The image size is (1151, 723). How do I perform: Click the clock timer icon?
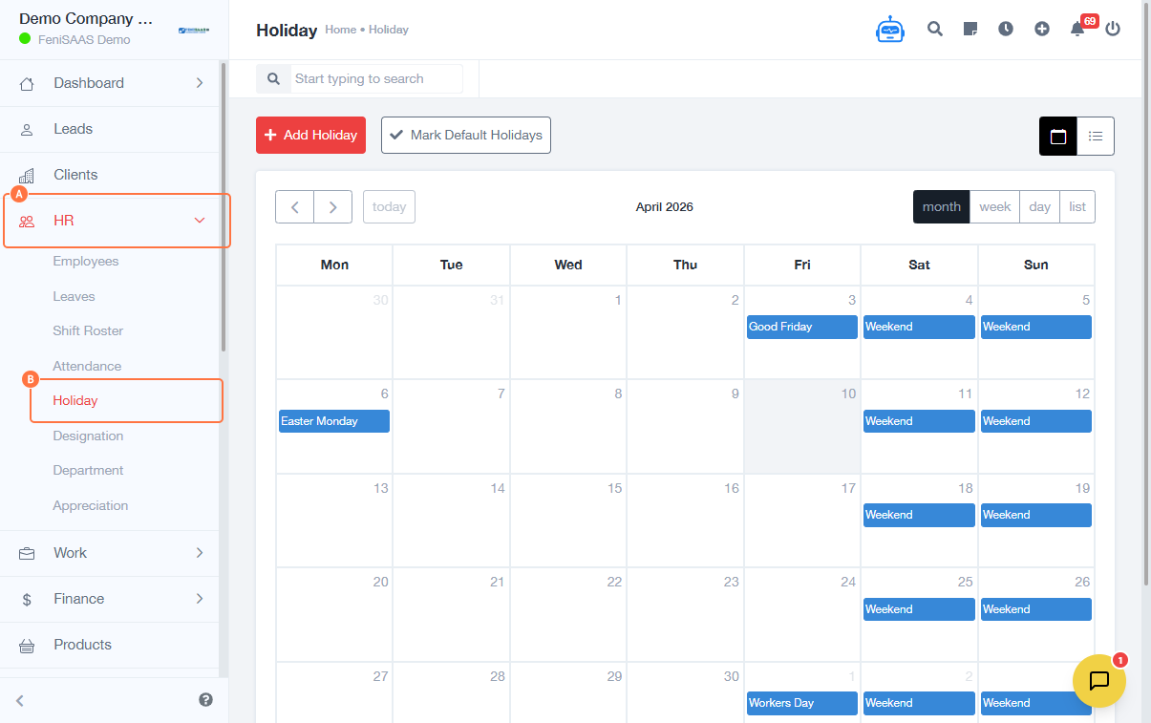(x=1006, y=29)
